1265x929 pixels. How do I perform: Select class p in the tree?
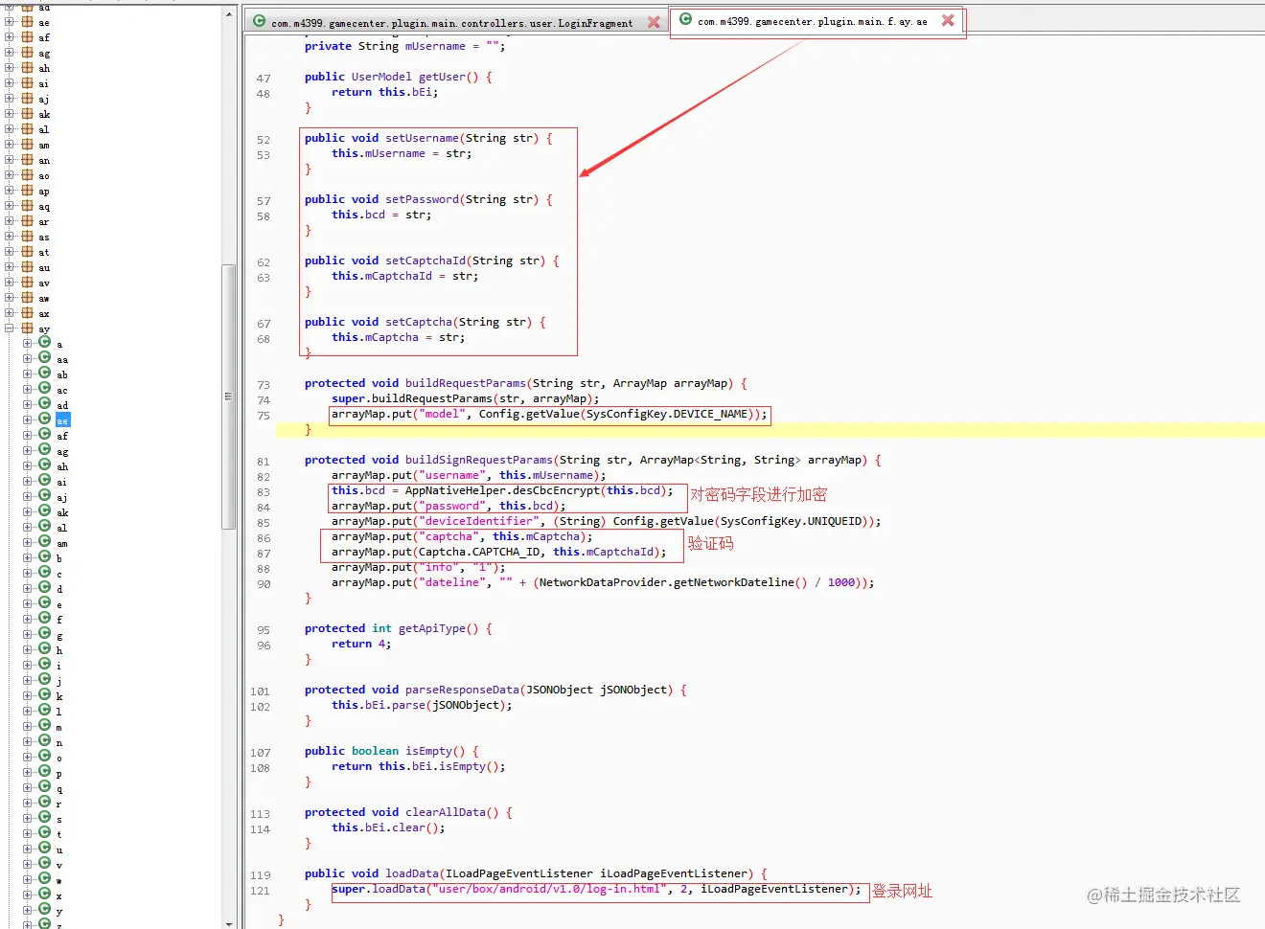pos(59,773)
